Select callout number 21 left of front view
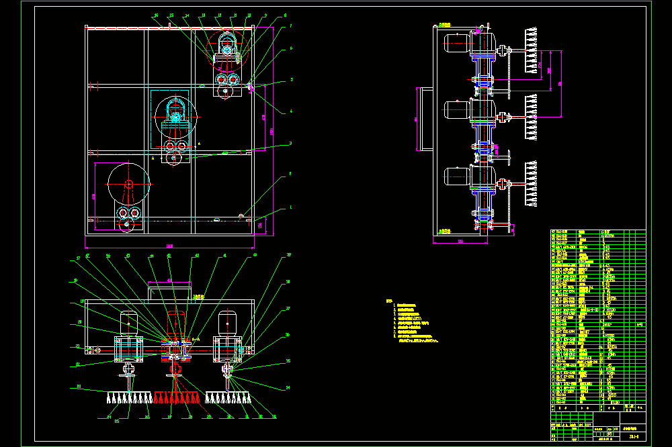This screenshot has width=672, height=447. [x=77, y=346]
